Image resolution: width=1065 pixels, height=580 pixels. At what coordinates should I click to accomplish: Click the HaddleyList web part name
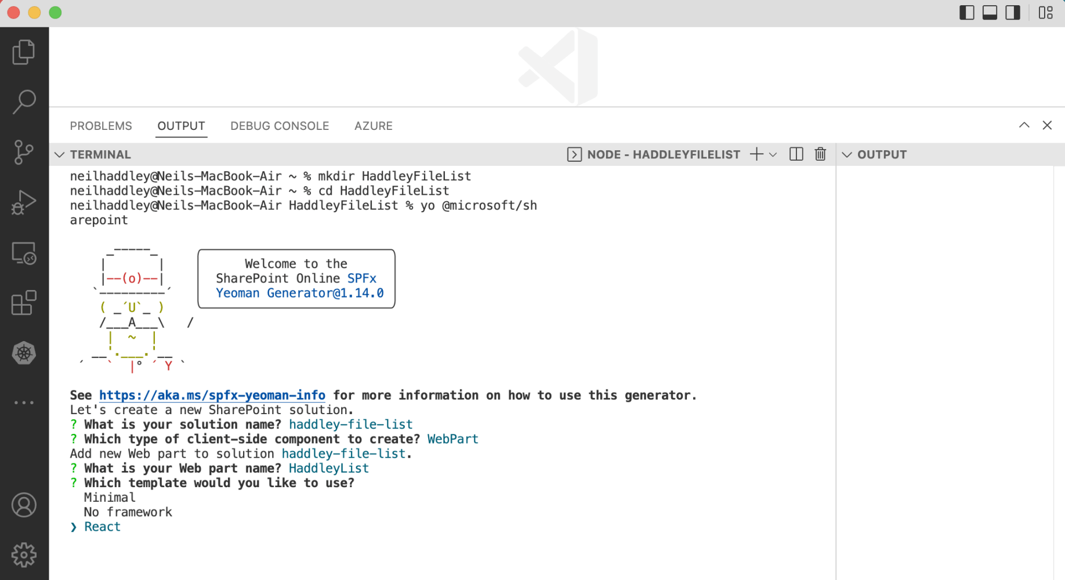[x=329, y=469]
